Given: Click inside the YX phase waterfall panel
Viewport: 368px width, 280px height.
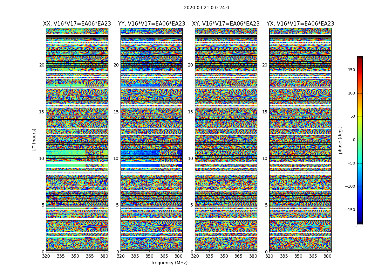Looking at the screenshot, I should pos(300,140).
